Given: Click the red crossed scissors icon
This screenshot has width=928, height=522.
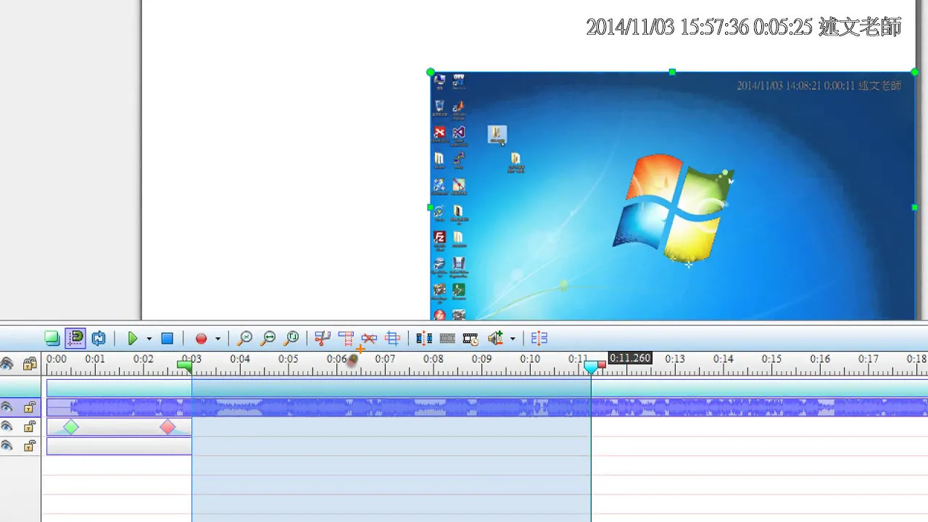Looking at the screenshot, I should coord(369,339).
